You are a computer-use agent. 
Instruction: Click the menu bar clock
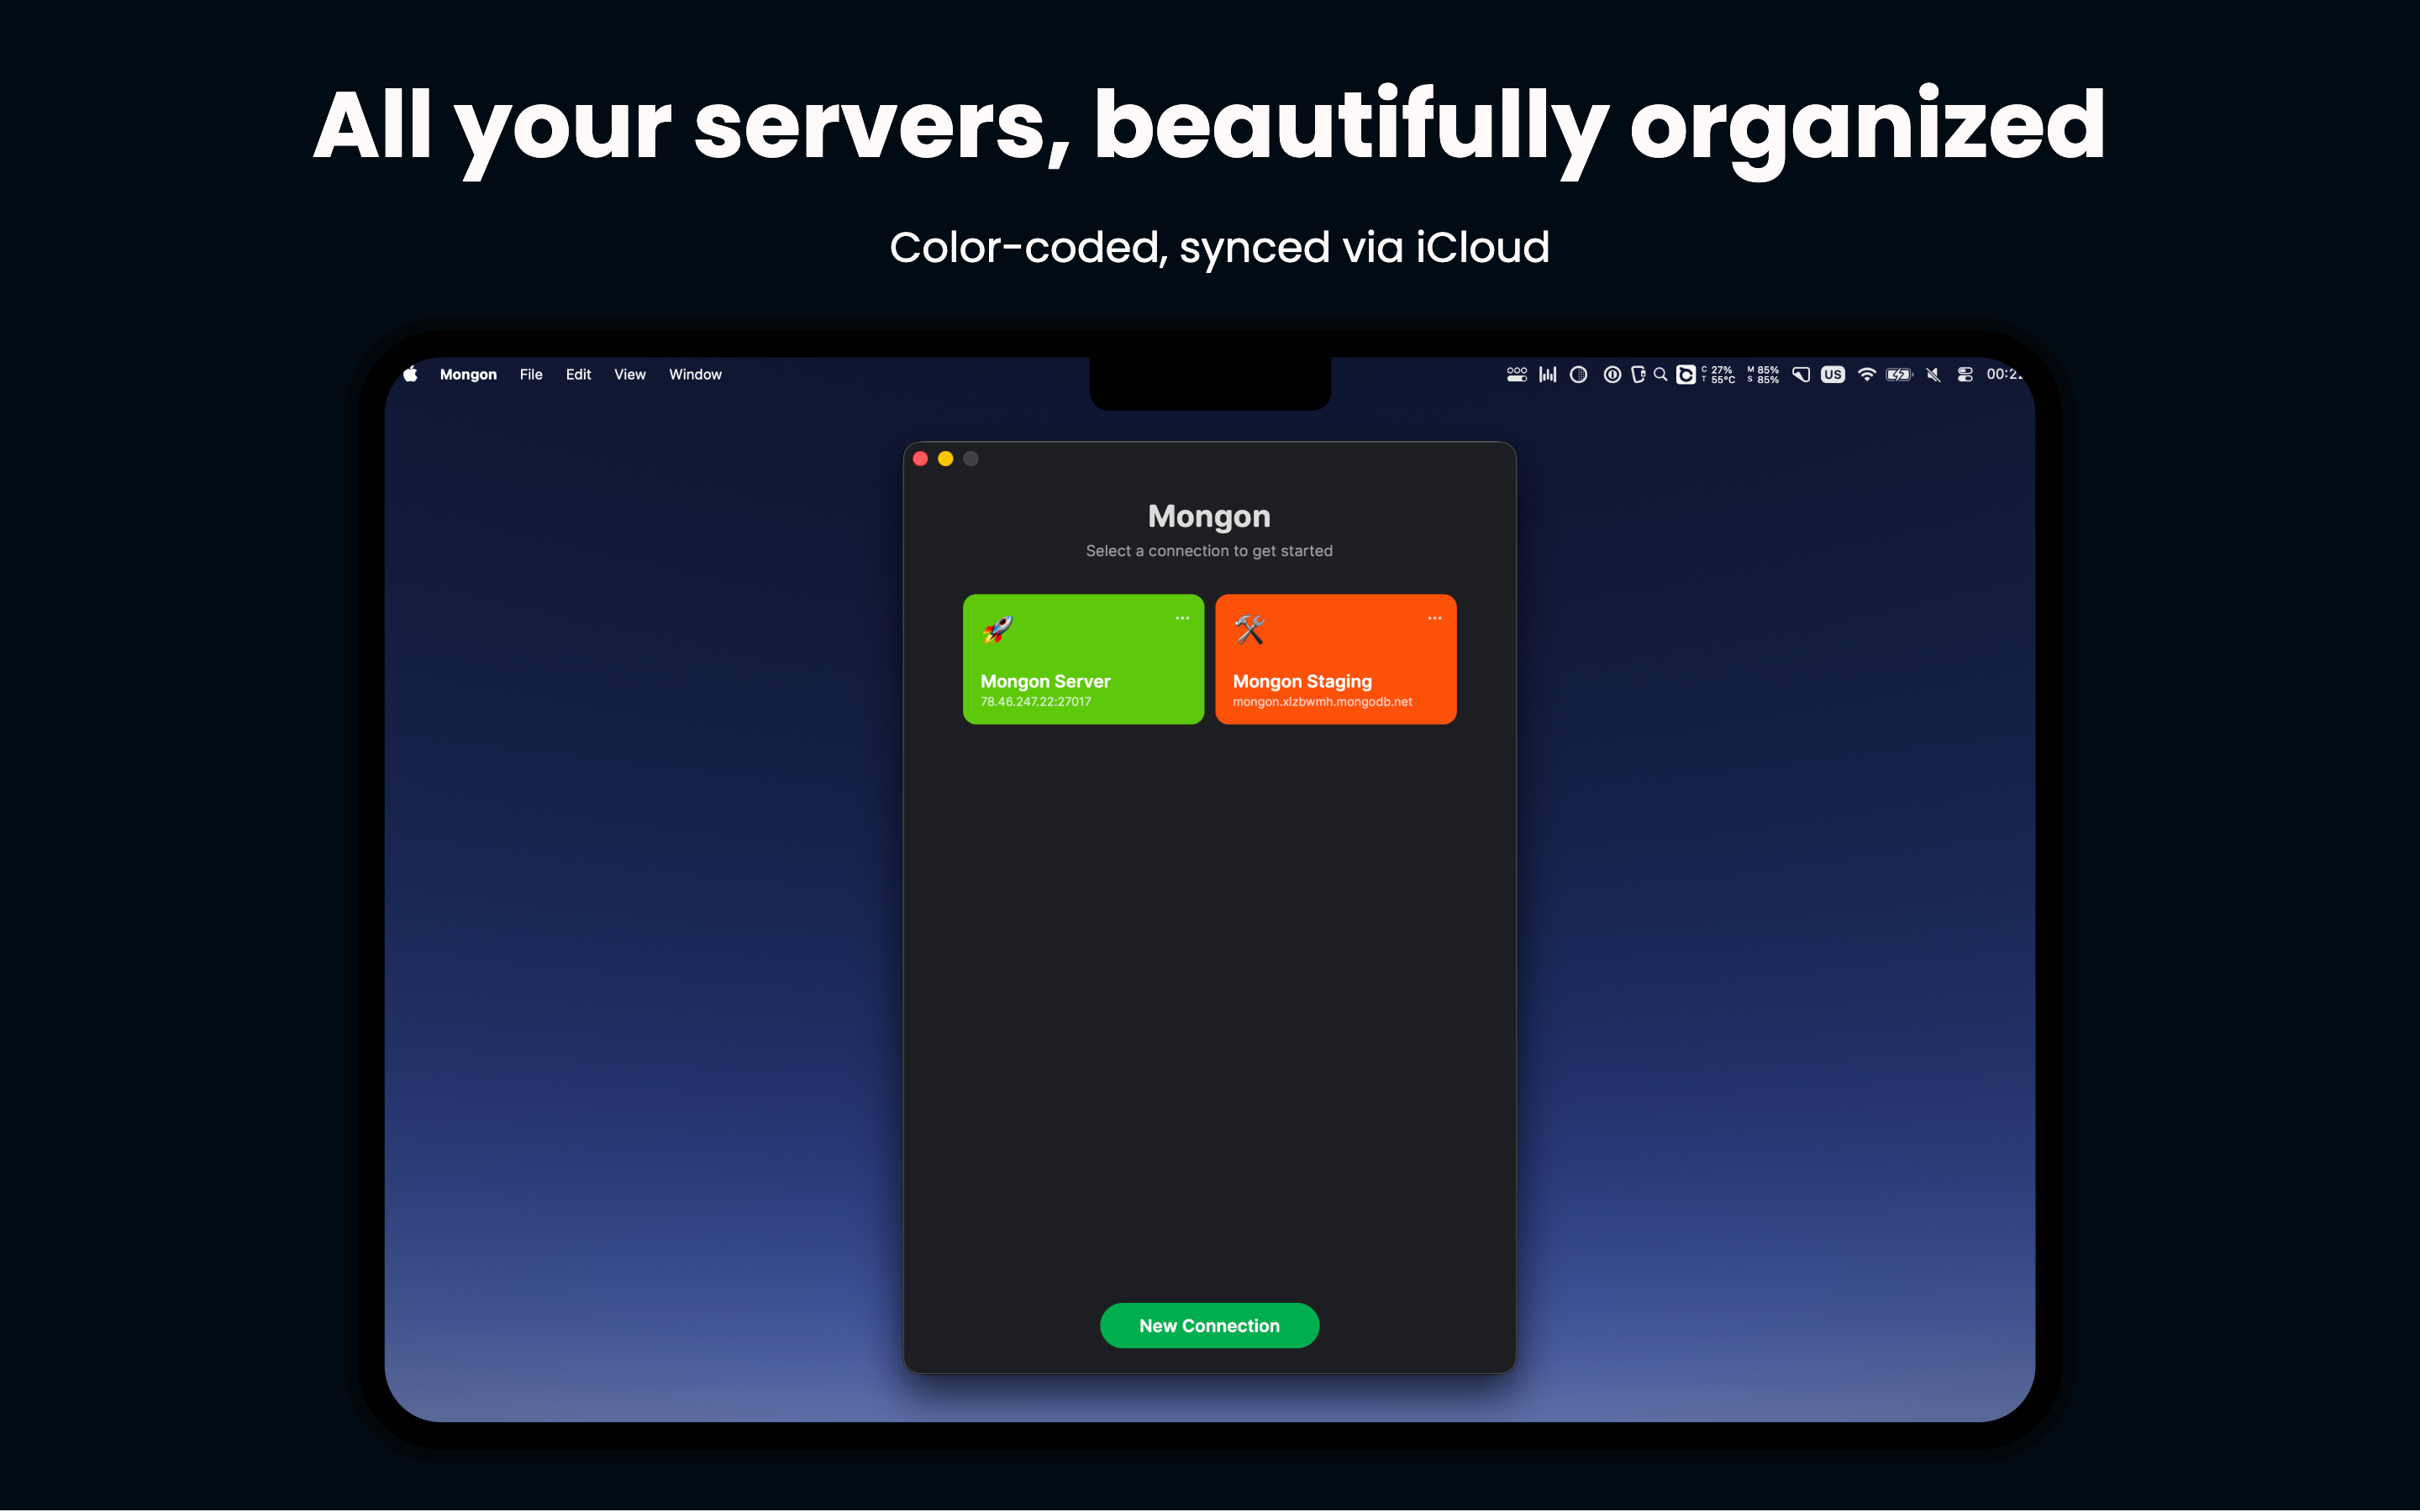(2004, 374)
